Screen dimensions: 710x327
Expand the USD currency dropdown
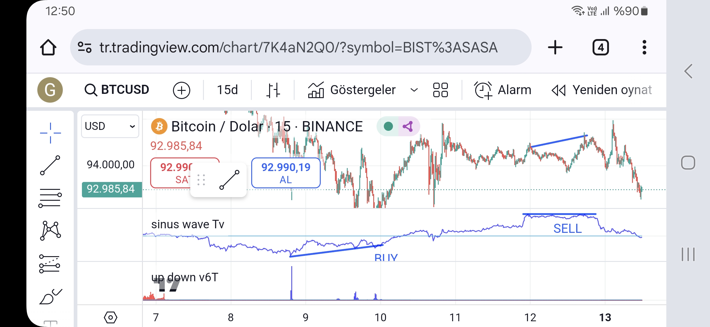110,126
